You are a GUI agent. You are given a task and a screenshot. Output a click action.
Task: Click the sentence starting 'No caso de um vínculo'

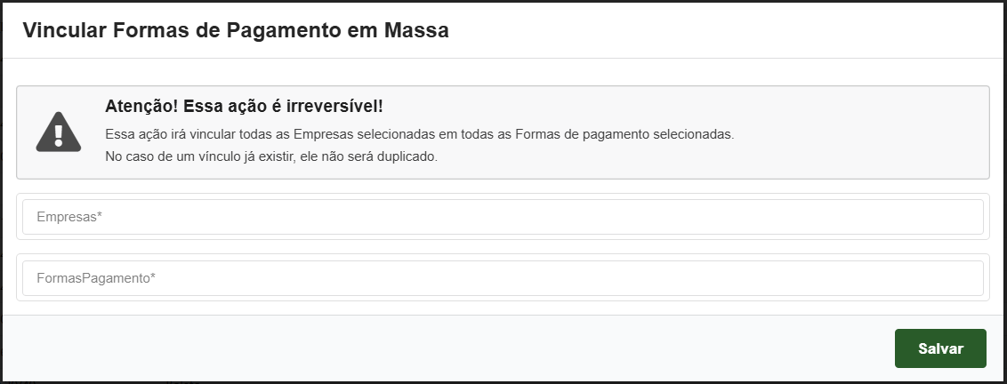pos(271,156)
